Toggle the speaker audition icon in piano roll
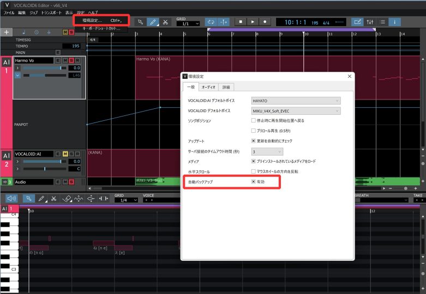Viewport: 426px width, 294px height. 11,199
